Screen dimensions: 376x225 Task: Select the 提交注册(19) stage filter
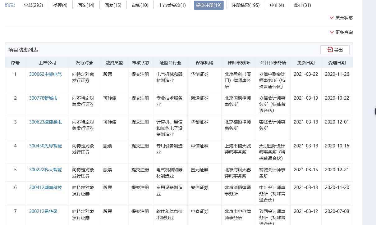[209, 5]
